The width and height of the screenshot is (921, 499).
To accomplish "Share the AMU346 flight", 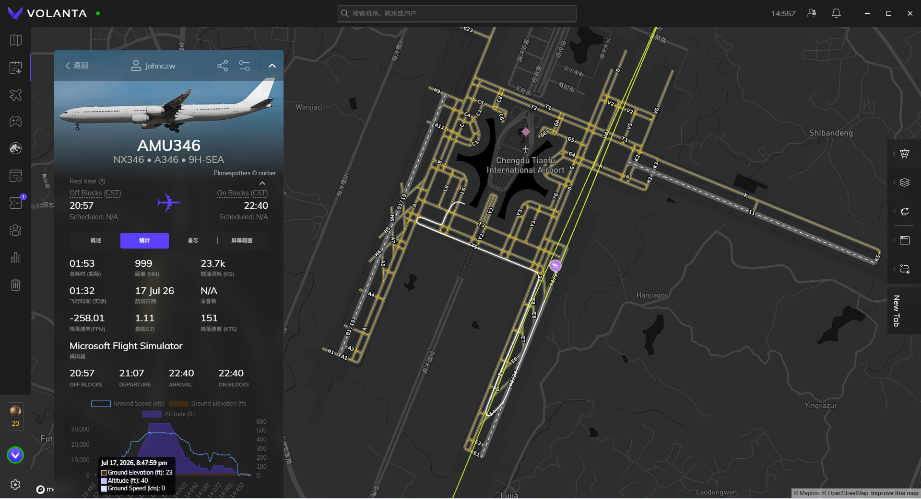I will point(223,66).
